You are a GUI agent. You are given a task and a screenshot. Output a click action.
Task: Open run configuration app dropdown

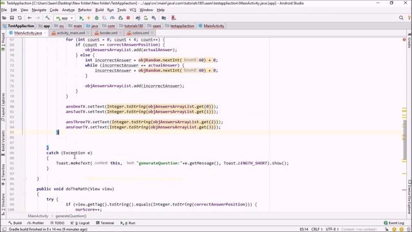[64, 18]
